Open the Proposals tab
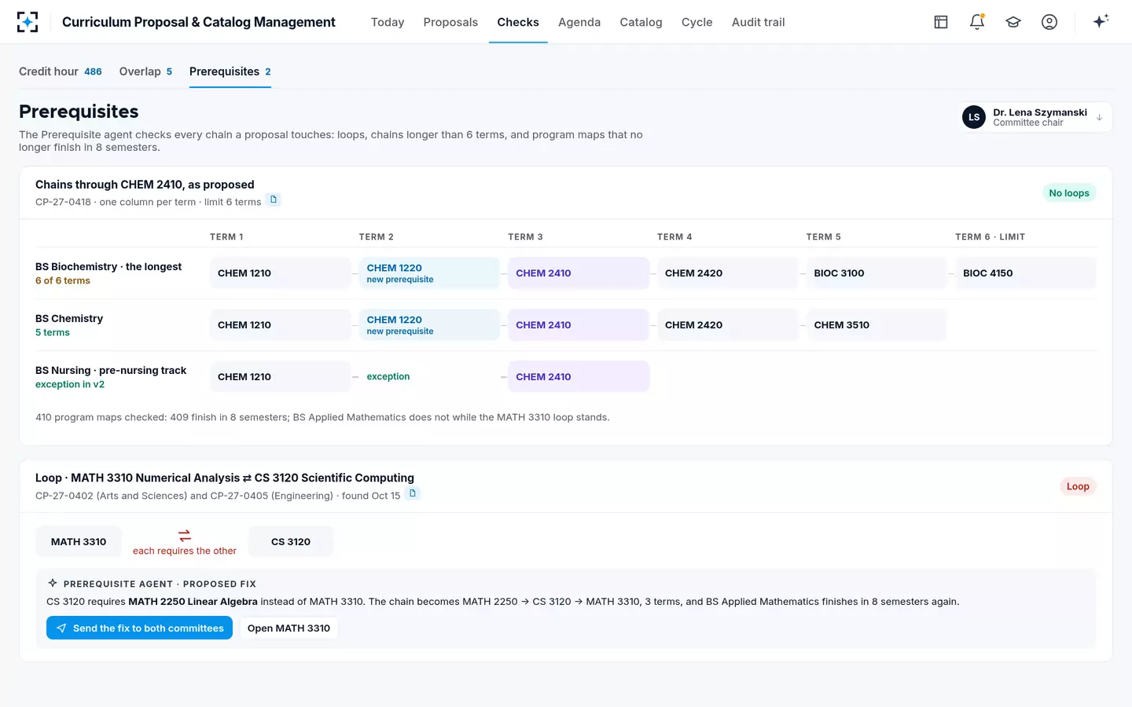This screenshot has width=1132, height=707. pyautogui.click(x=450, y=22)
